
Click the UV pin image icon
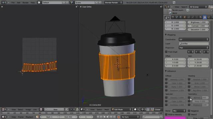(x=67, y=109)
